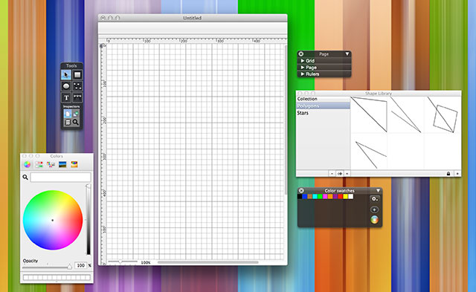Close the Page inspector panel
This screenshot has height=292, width=476.
(x=300, y=54)
